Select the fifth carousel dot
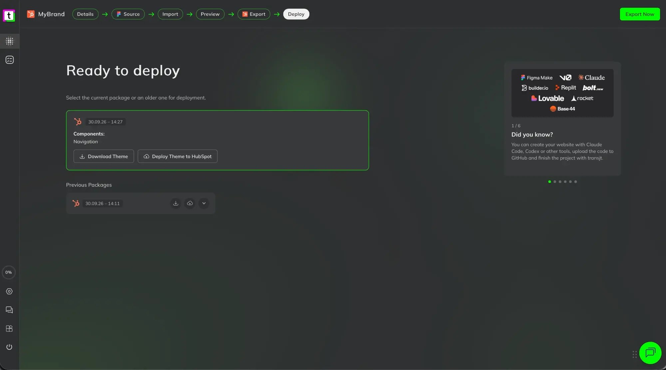Image resolution: width=666 pixels, height=370 pixels. click(570, 182)
